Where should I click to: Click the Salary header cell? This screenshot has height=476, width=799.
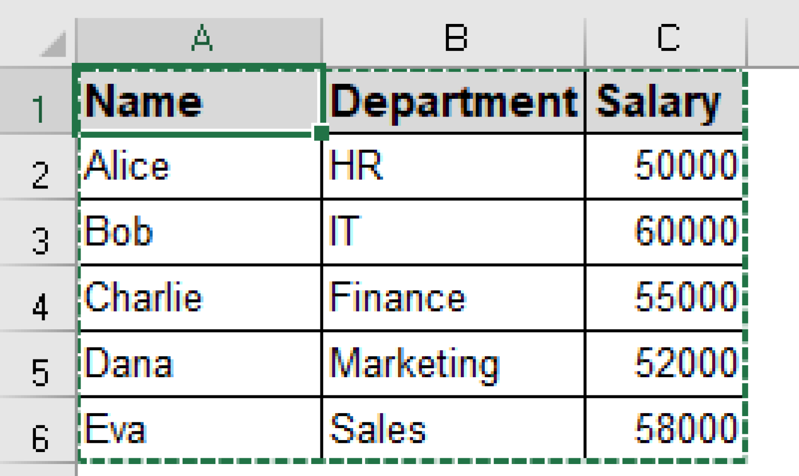pos(663,101)
